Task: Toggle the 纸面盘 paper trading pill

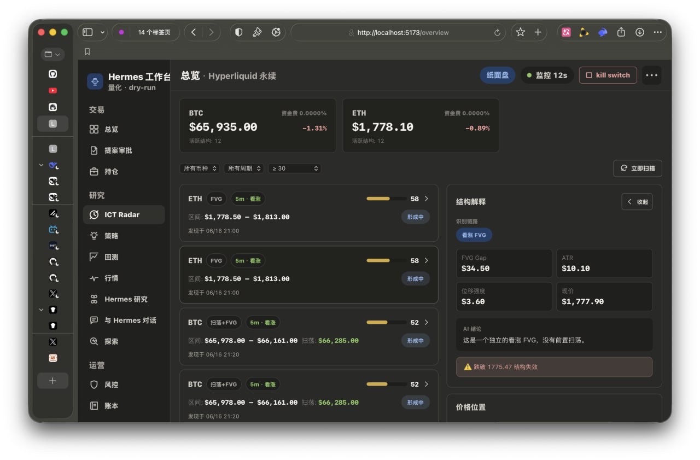Action: coord(498,75)
